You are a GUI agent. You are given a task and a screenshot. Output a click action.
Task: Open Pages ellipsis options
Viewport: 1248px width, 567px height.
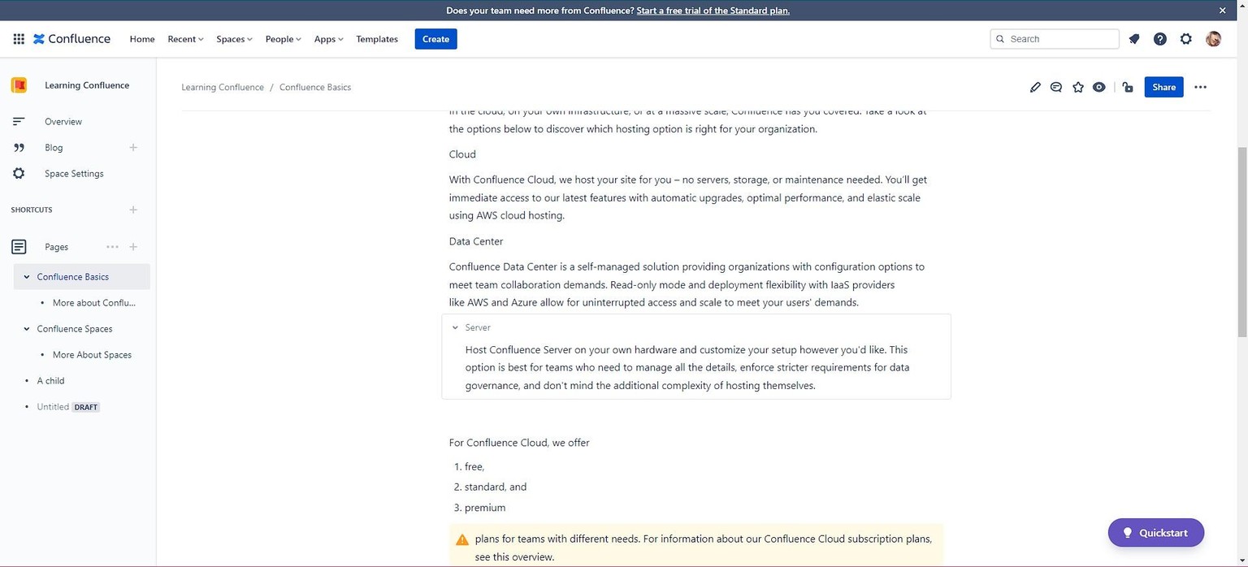(x=113, y=247)
